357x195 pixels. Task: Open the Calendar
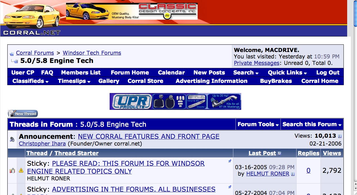click(171, 72)
